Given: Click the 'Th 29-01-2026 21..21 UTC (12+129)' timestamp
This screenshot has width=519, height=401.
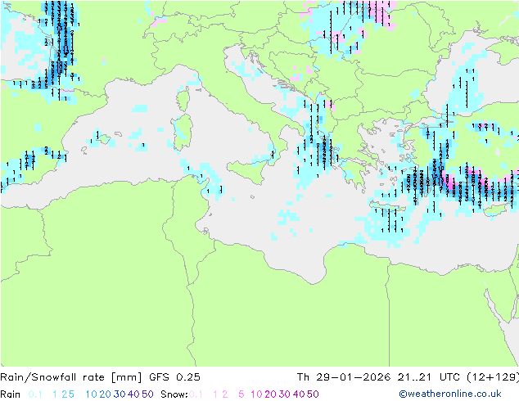Looking at the screenshot, I should coord(408,377).
